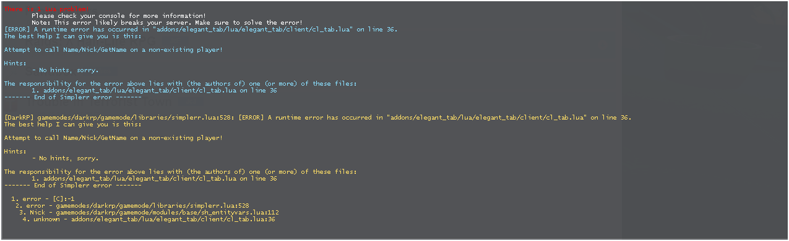This screenshot has height=241, width=789.
Task: Click stack trace entry "3. Nick" sh_entityvars.lua:112
Action: tap(149, 212)
